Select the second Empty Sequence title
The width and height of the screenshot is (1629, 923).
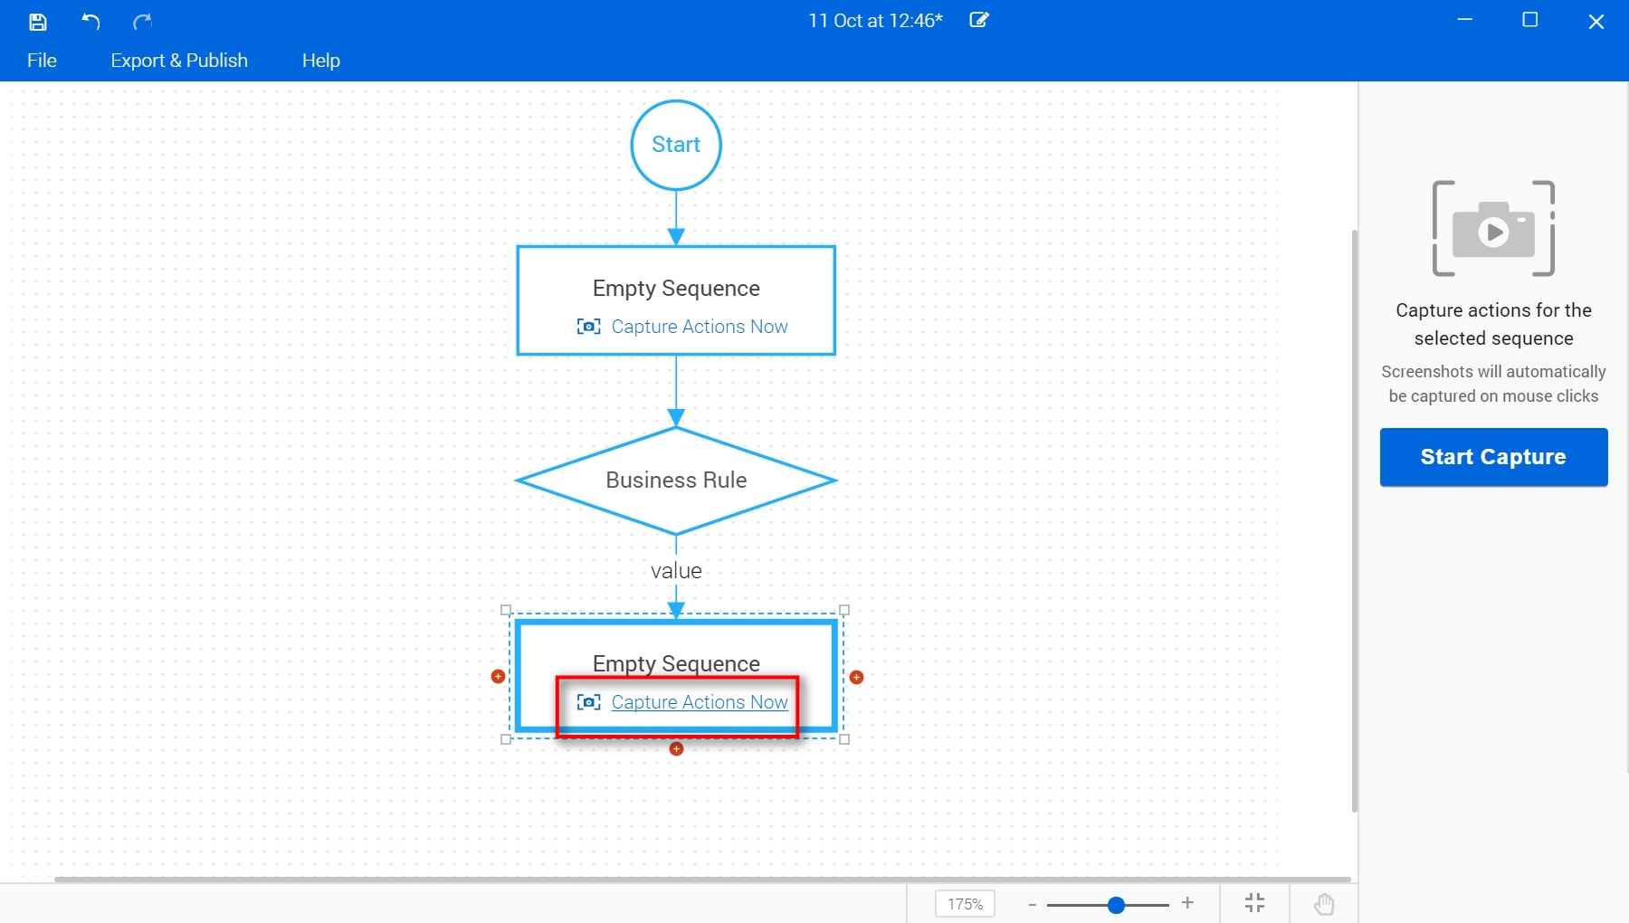click(676, 663)
